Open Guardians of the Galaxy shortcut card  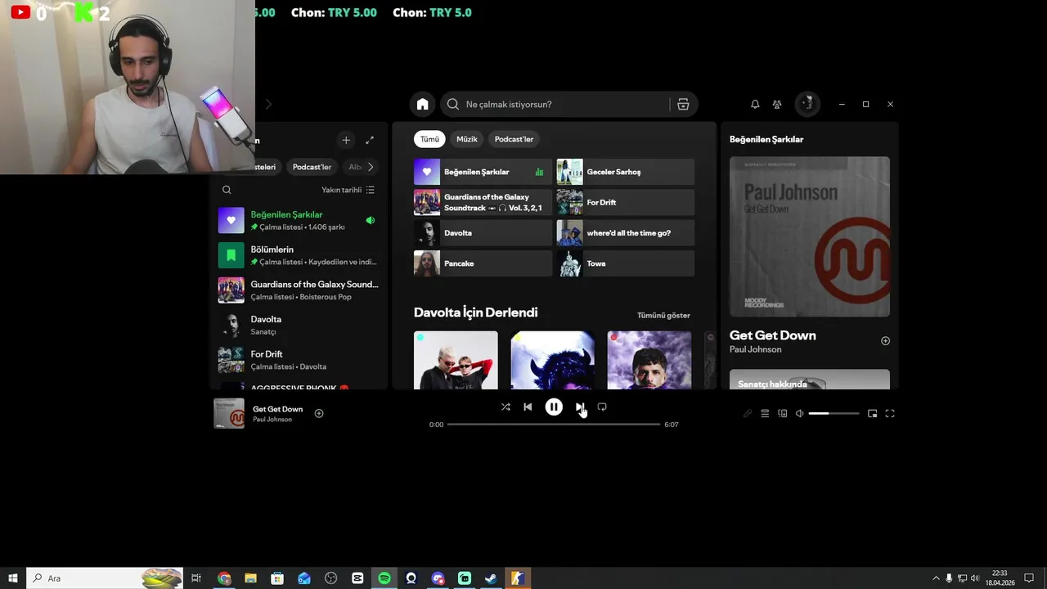point(483,202)
